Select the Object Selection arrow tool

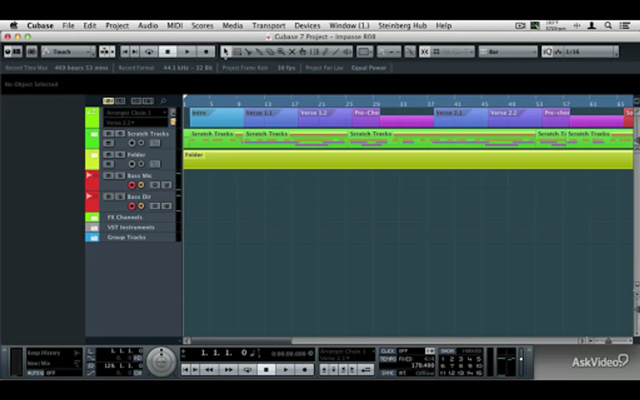click(x=226, y=52)
